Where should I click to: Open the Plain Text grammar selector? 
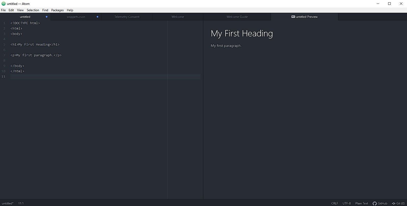point(362,203)
